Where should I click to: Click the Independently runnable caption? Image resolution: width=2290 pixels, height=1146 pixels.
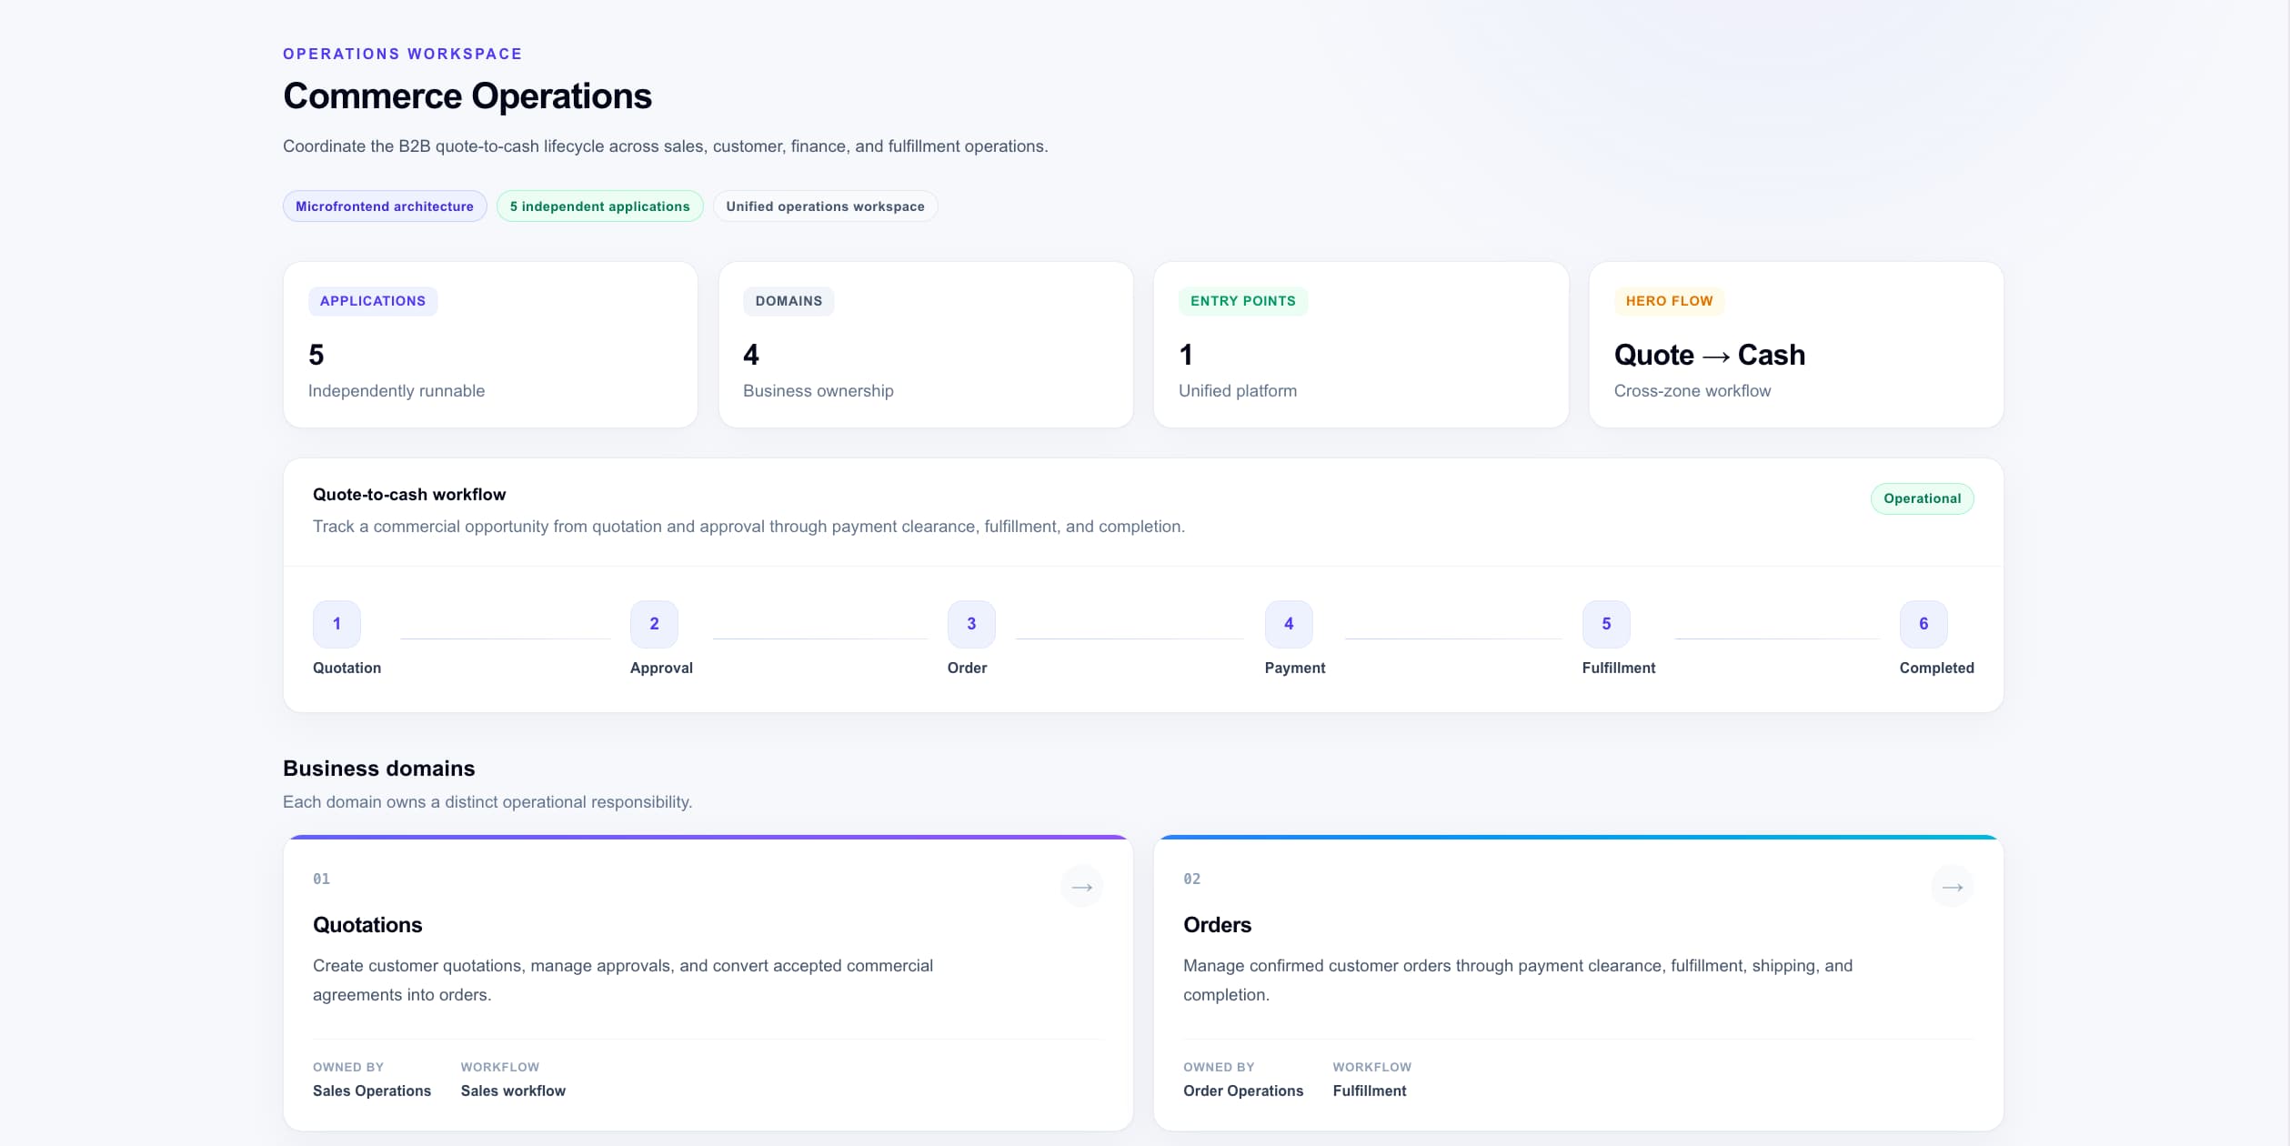coord(397,391)
